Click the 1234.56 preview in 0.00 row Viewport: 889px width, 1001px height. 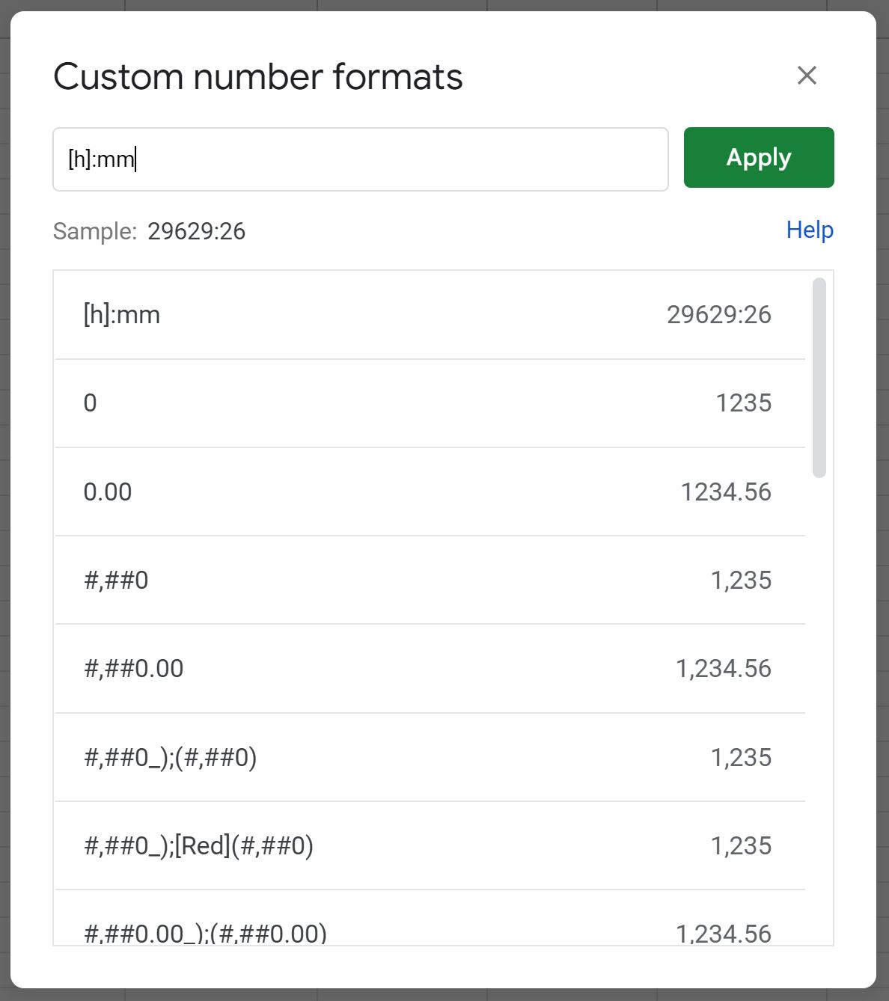pyautogui.click(x=726, y=492)
